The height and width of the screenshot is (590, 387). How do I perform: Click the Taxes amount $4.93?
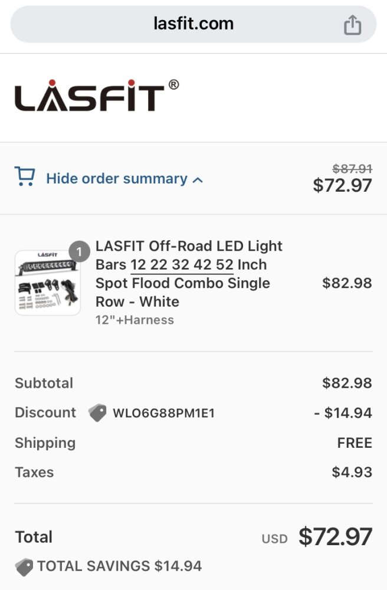[x=352, y=472]
